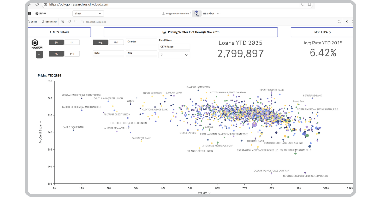Click the Polygon logo in the header
381x197 pixels.
40,13
